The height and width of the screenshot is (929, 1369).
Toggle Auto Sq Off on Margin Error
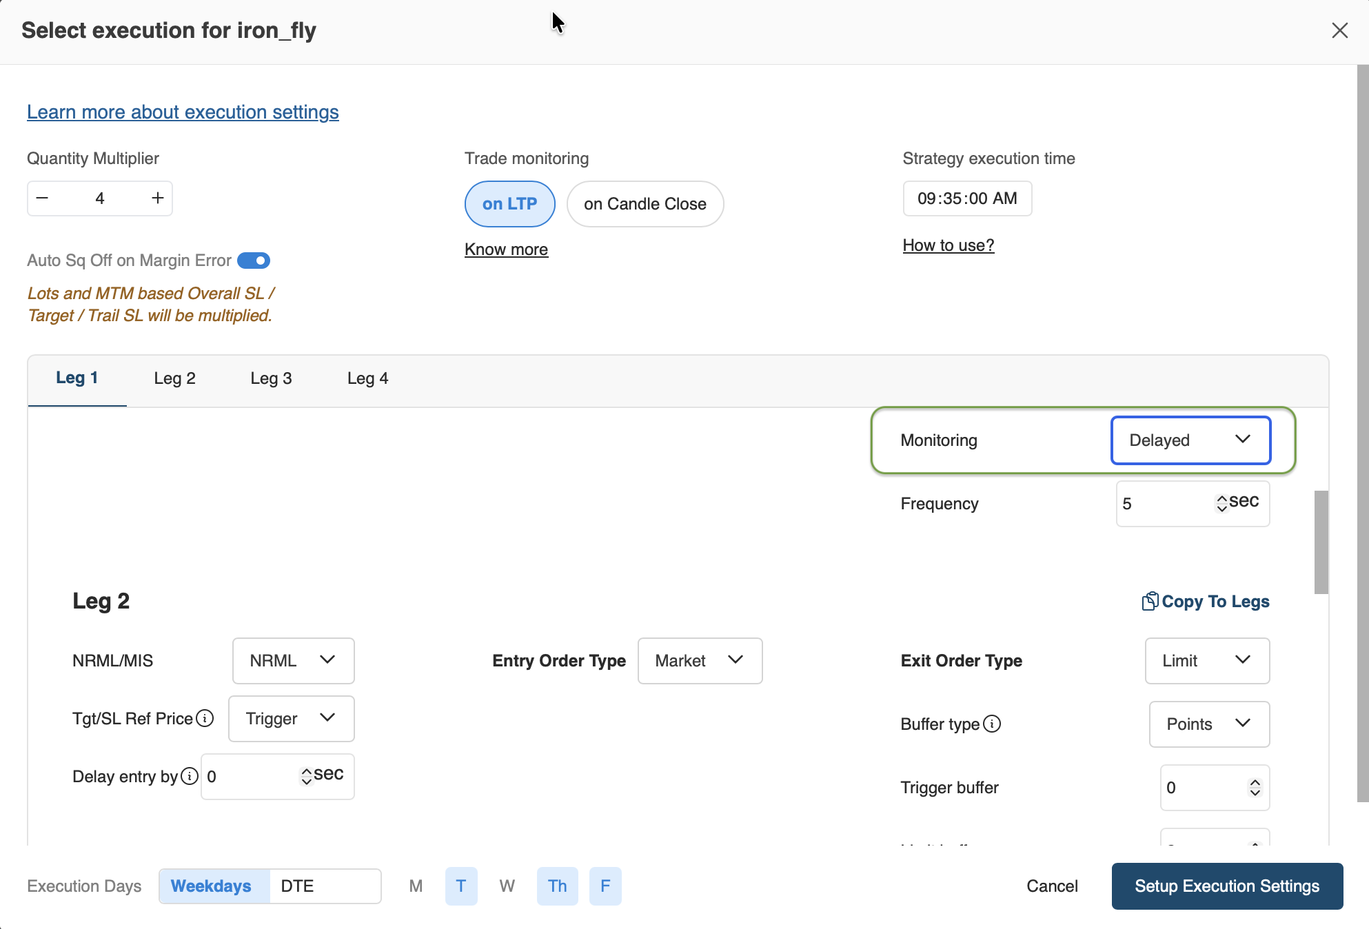tap(254, 261)
